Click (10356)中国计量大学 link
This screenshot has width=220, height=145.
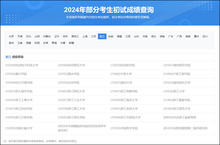(19, 128)
